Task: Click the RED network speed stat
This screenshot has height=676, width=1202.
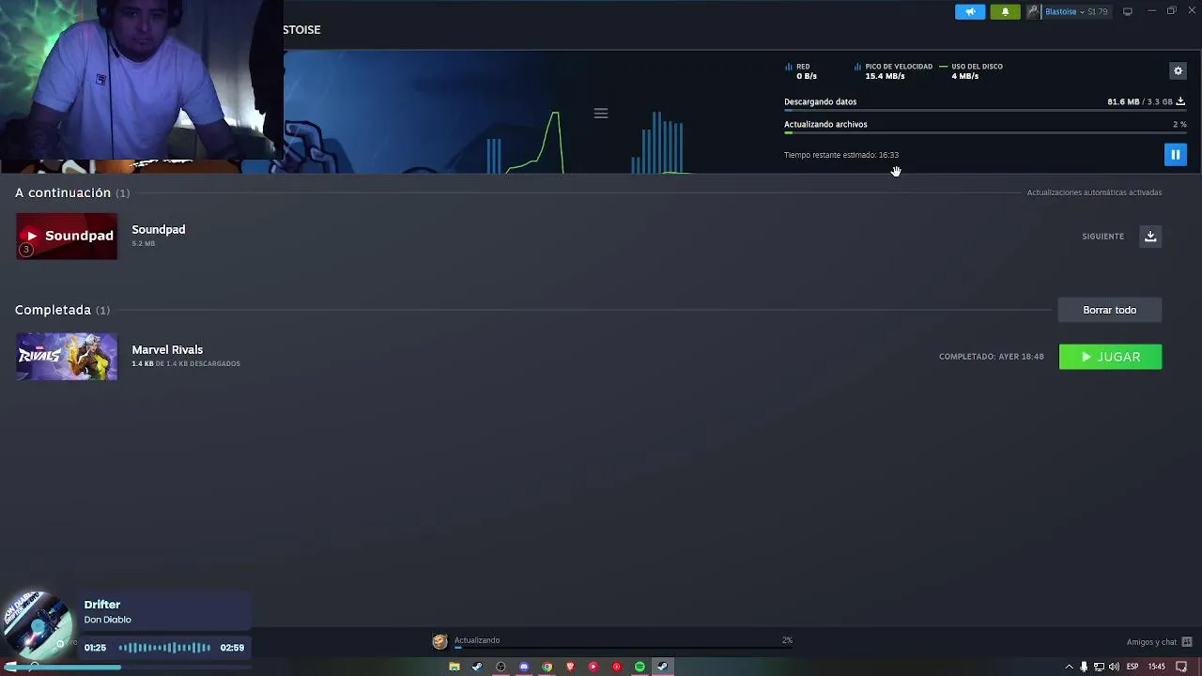Action: (801, 71)
